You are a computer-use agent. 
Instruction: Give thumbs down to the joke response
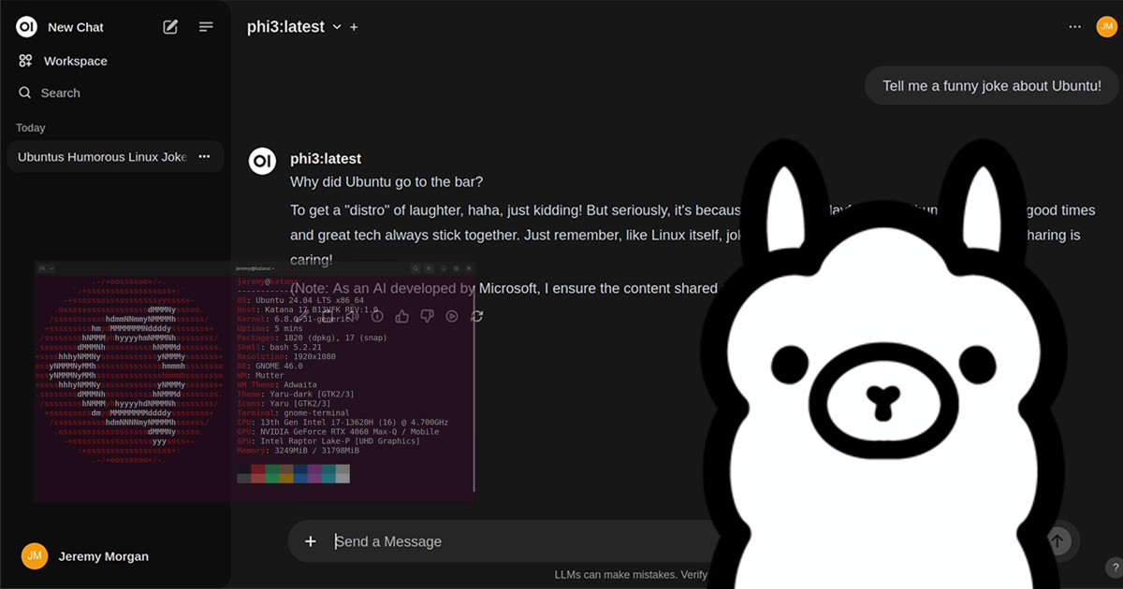click(x=426, y=316)
